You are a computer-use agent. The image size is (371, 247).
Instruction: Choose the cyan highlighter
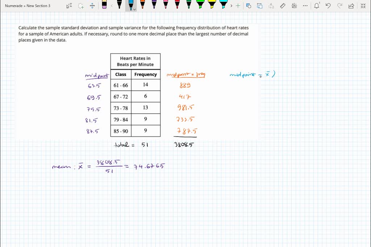(224, 5)
